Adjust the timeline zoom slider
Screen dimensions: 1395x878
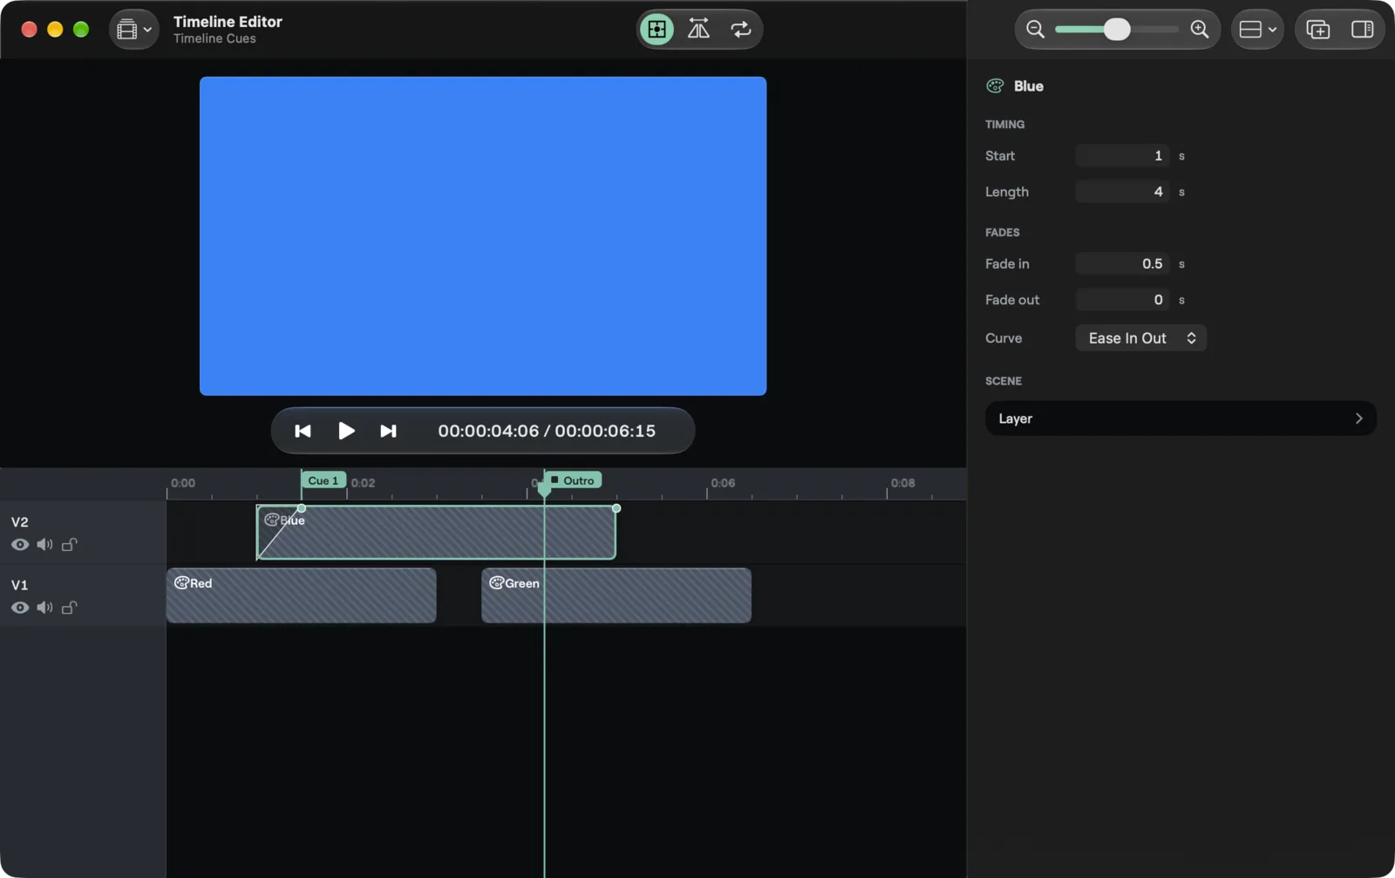(1116, 29)
